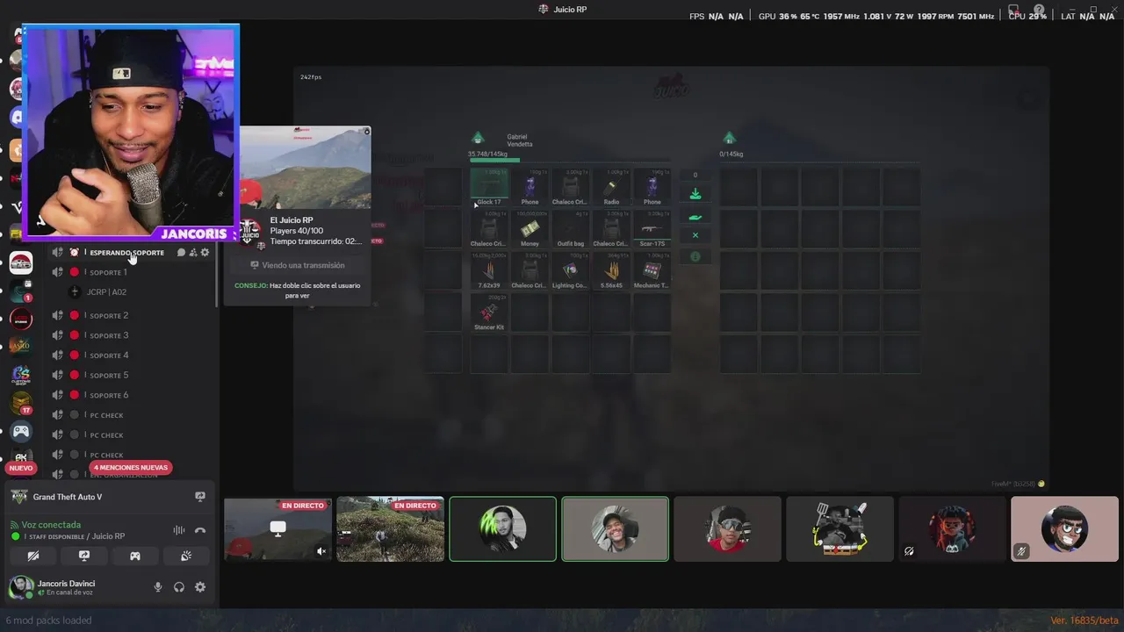This screenshot has height=632, width=1124.
Task: Open the soundboard icon
Action: coord(186,556)
